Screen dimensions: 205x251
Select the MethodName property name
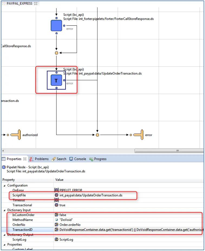click(22, 220)
